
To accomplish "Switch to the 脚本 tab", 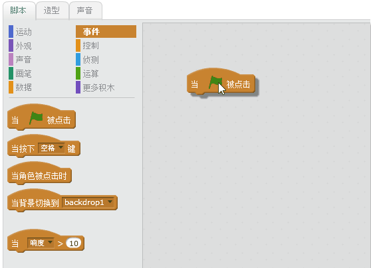I will (19, 11).
